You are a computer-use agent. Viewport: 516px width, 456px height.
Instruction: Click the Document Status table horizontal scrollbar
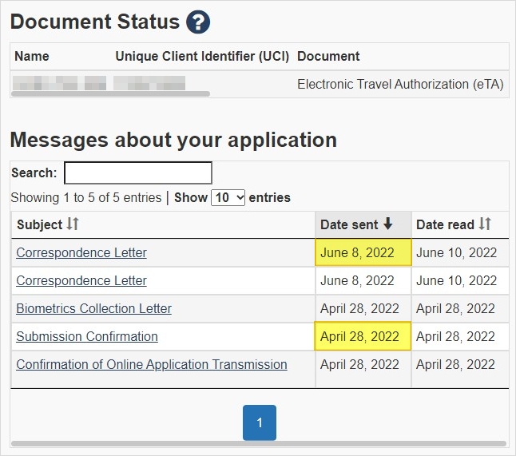click(110, 94)
